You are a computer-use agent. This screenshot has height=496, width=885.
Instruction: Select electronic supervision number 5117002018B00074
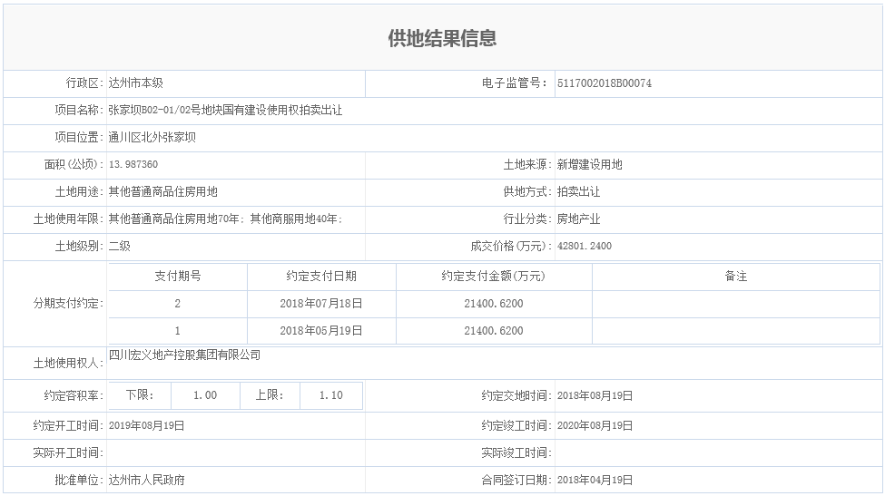pyautogui.click(x=604, y=83)
